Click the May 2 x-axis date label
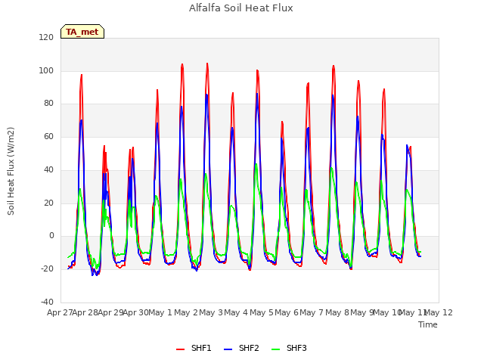The height and width of the screenshot is (363, 484). [x=186, y=312]
